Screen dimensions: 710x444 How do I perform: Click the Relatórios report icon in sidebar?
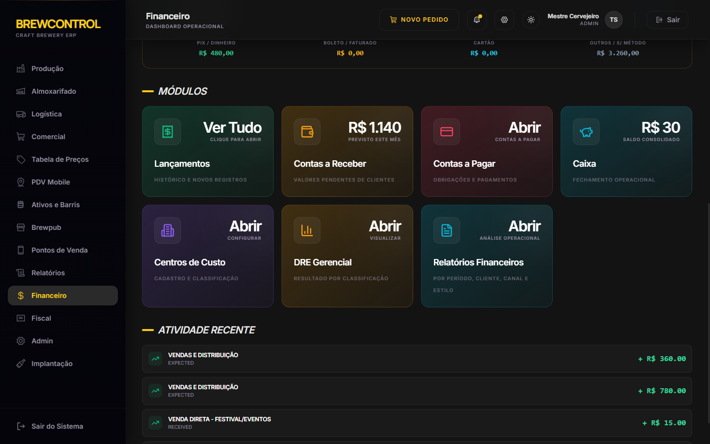[x=21, y=273]
